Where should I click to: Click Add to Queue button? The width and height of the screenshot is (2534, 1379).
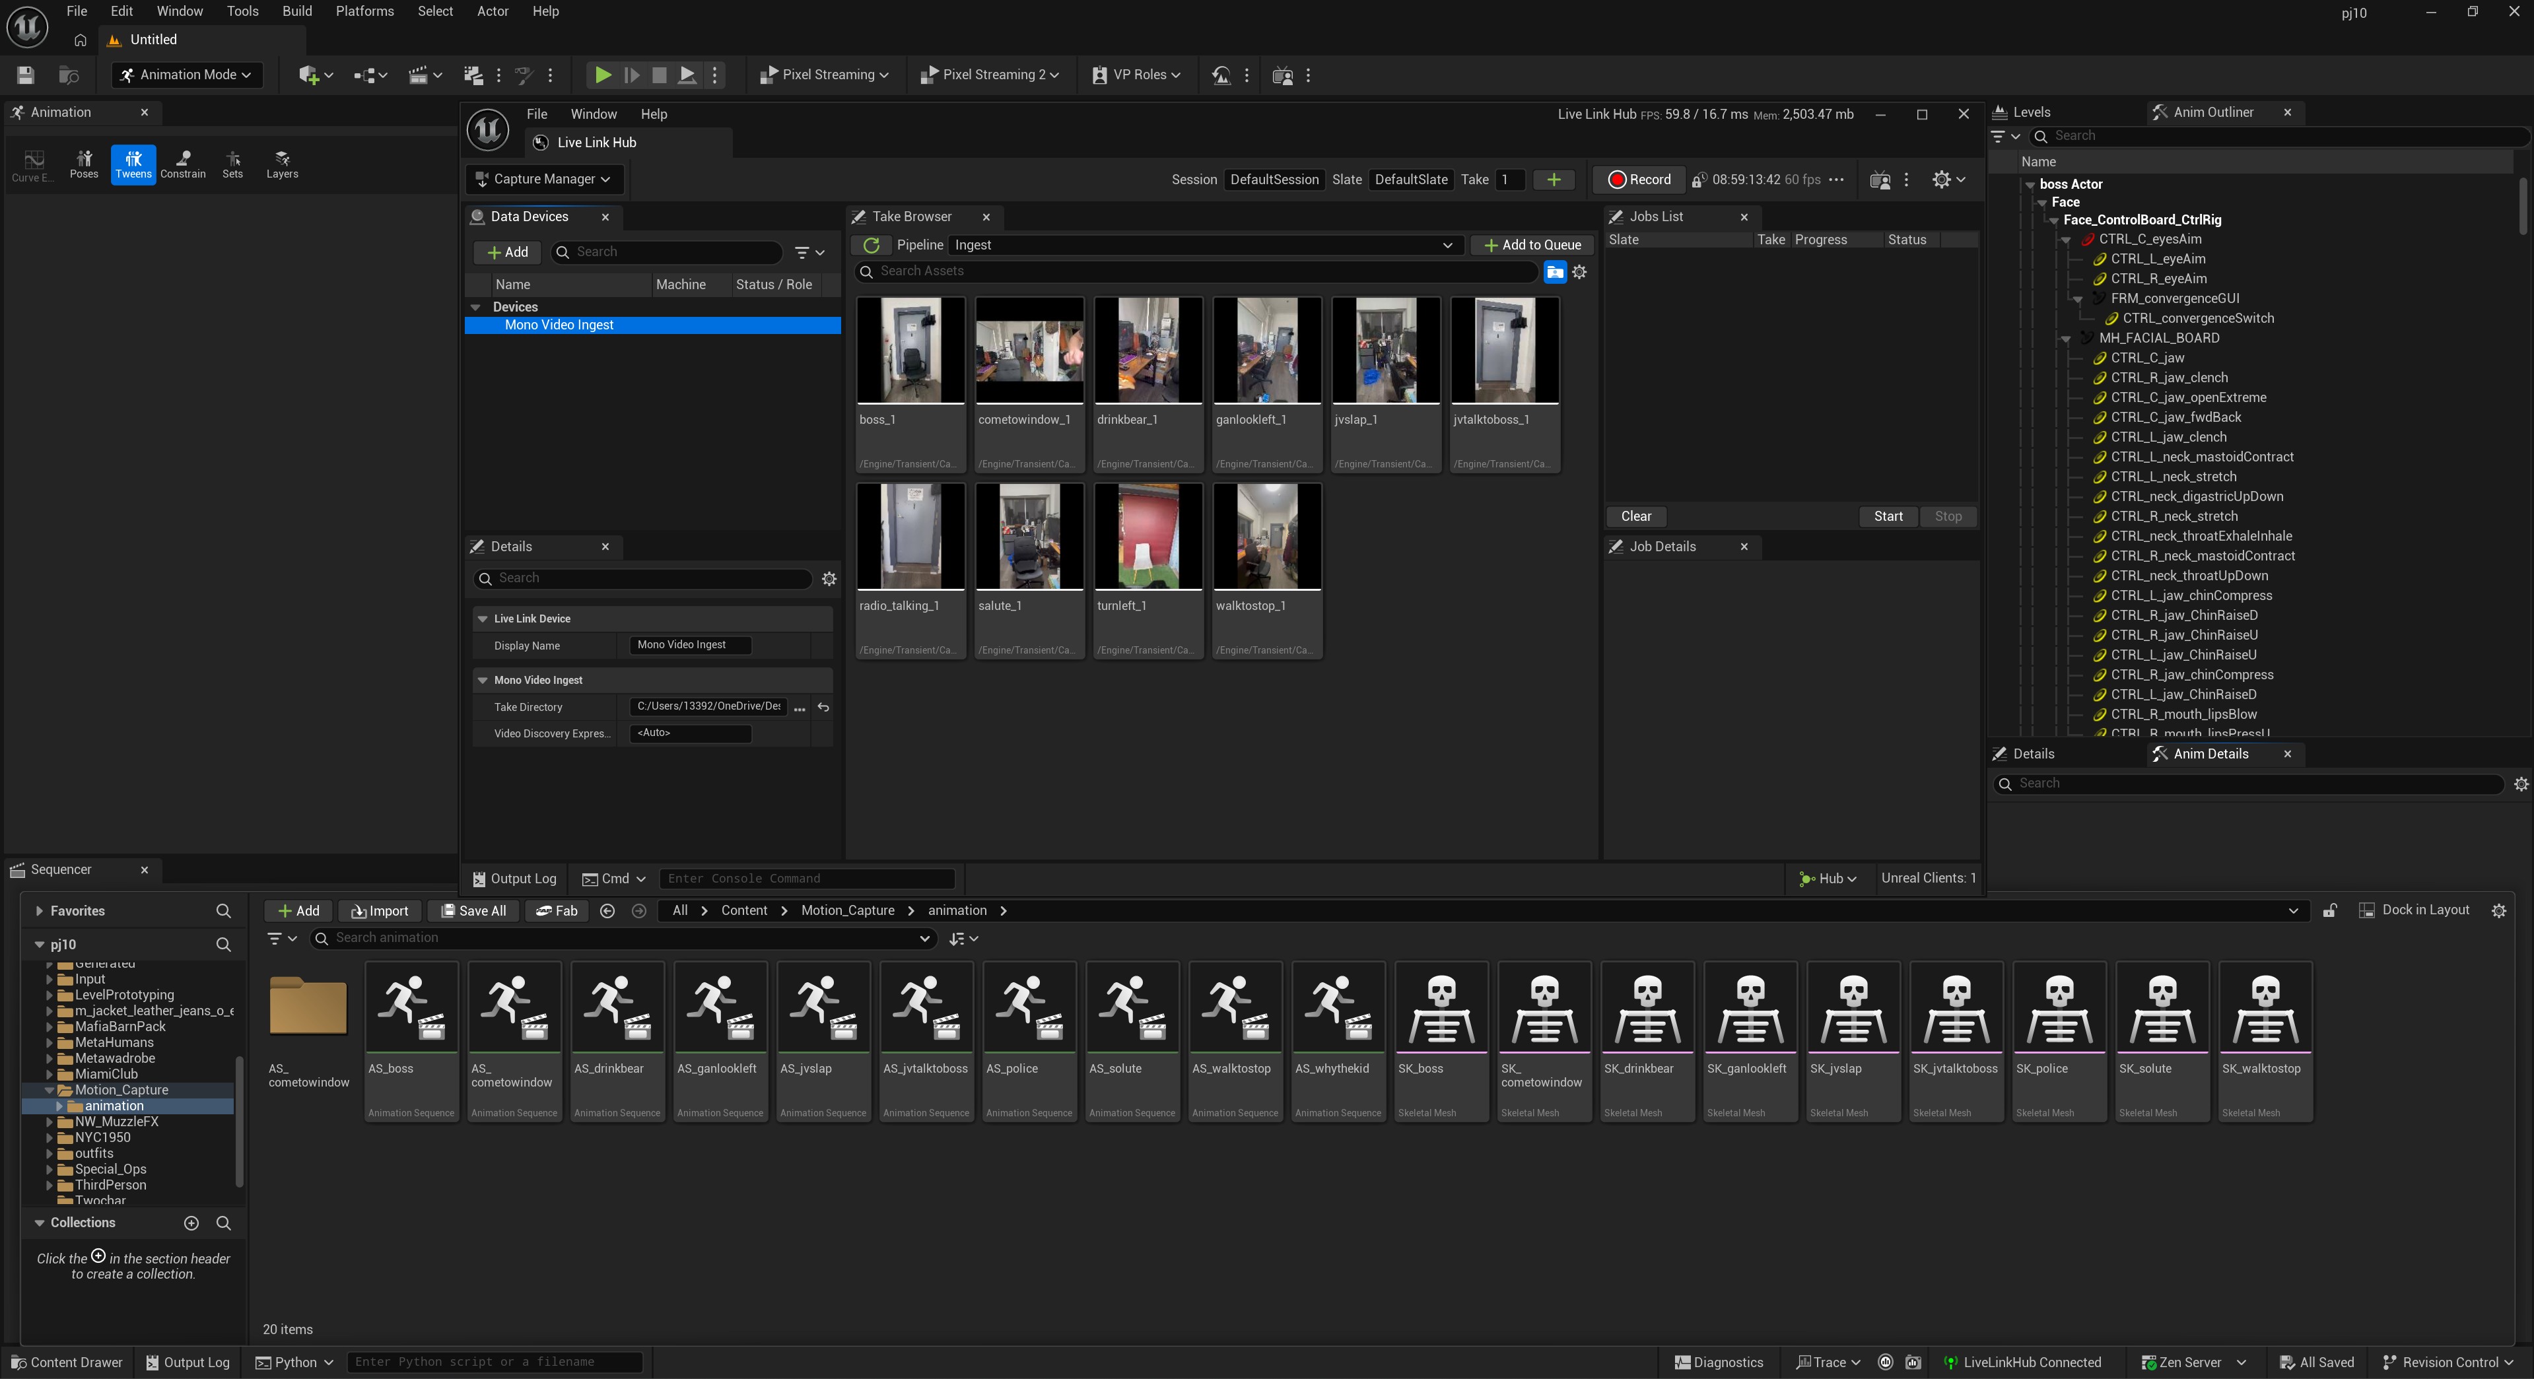[1532, 245]
